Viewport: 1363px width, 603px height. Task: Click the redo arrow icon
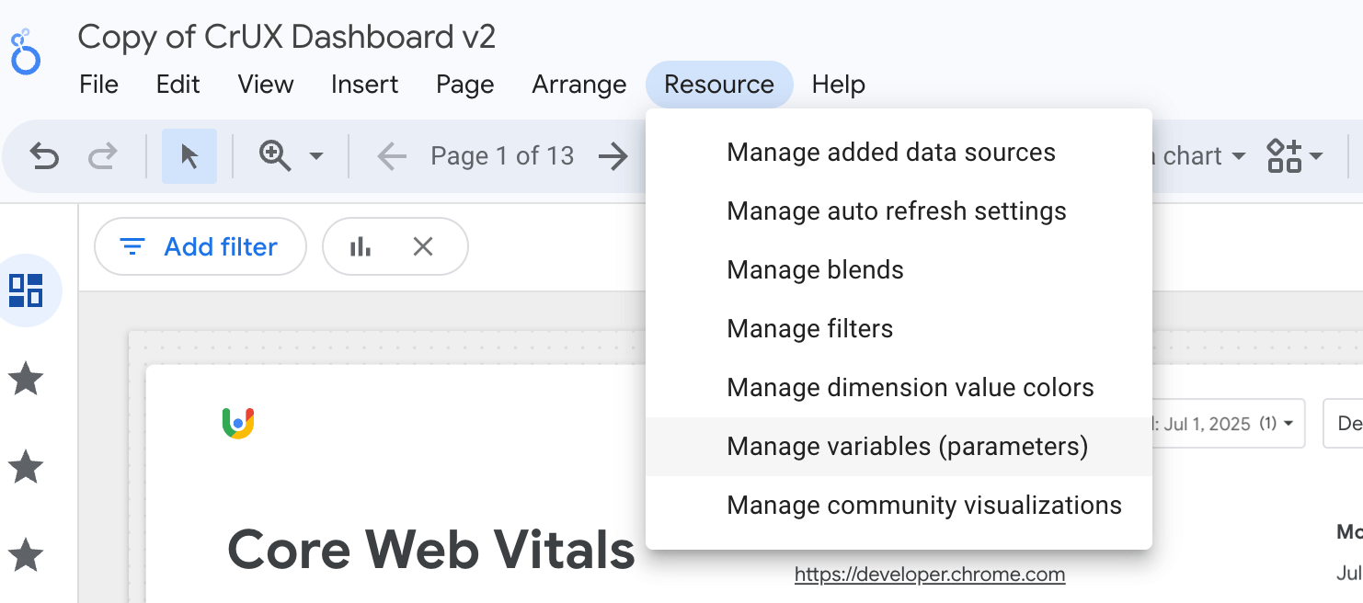(x=102, y=155)
